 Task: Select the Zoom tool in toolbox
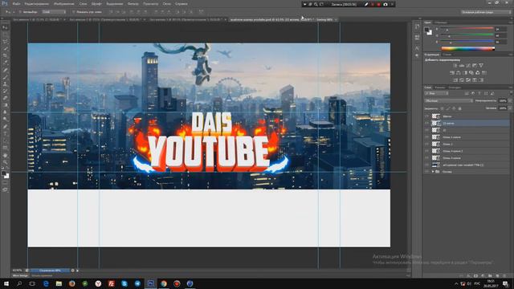pyautogui.click(x=6, y=162)
